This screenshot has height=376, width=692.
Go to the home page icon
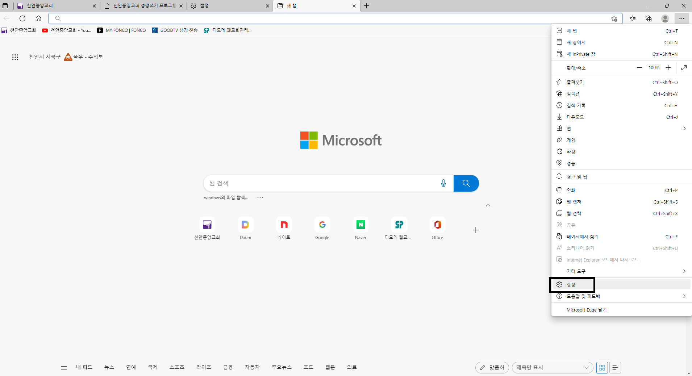[x=38, y=18]
